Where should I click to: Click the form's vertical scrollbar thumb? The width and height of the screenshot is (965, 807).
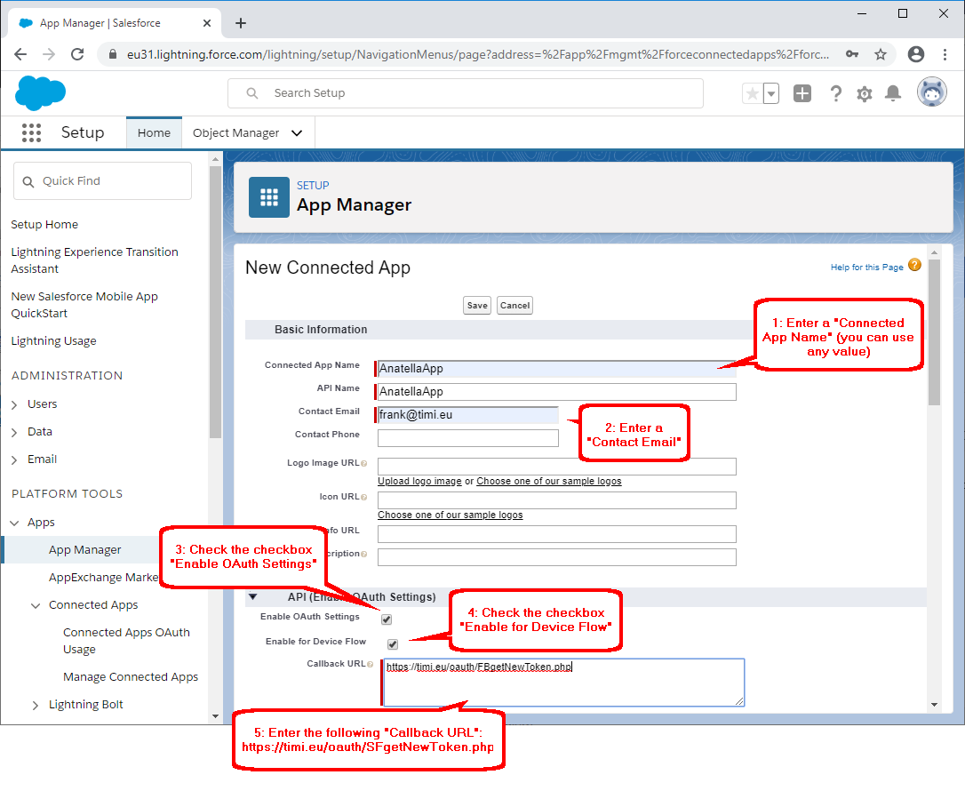pyautogui.click(x=934, y=332)
